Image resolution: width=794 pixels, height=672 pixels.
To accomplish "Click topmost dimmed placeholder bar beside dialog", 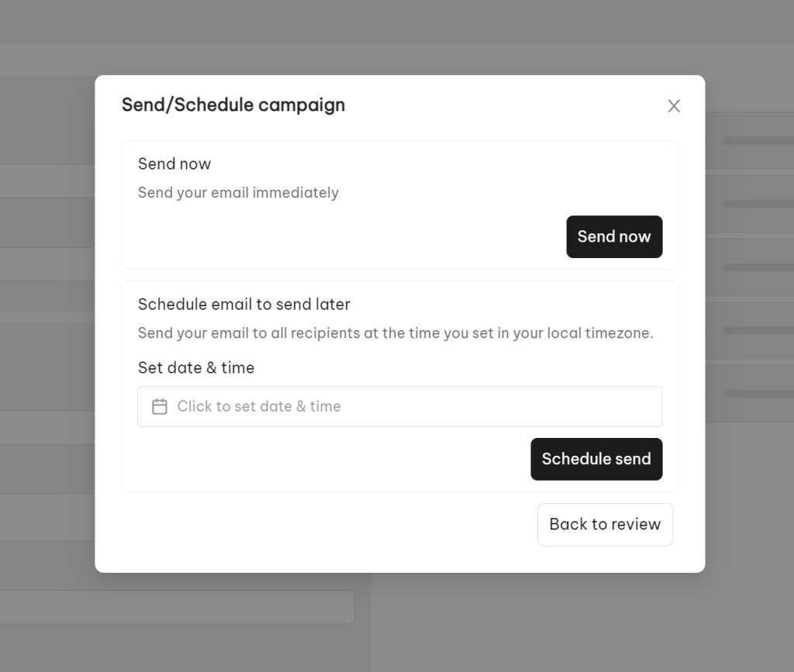I will pos(758,140).
